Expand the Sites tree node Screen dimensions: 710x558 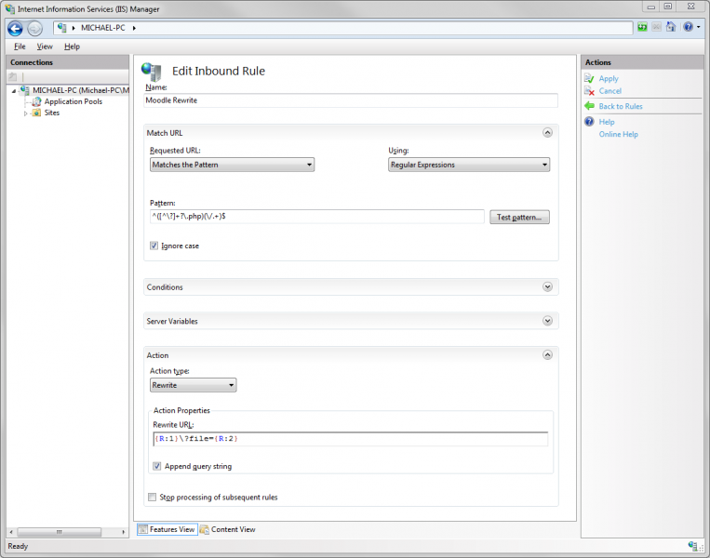[x=26, y=113]
